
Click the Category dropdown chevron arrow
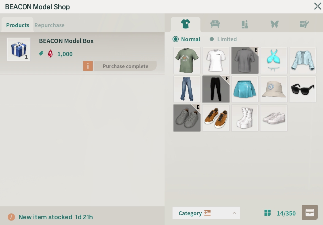click(x=234, y=213)
